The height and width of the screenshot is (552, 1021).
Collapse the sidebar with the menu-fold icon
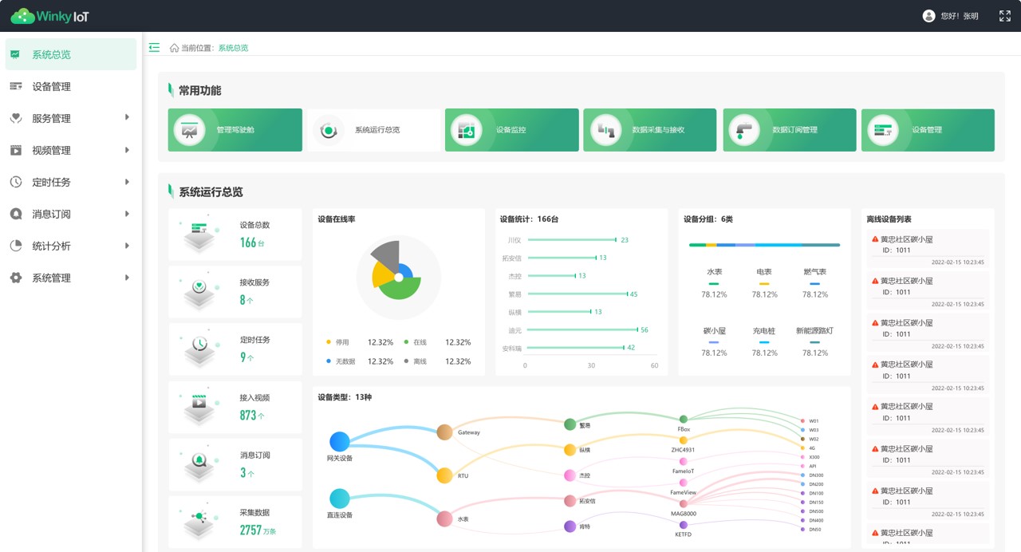pos(154,48)
